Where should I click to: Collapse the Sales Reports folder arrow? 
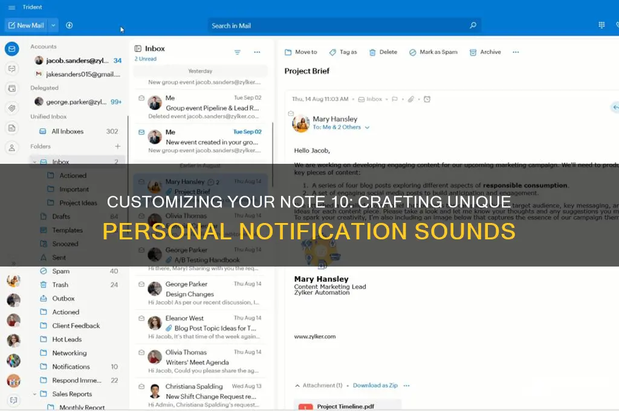pyautogui.click(x=34, y=394)
